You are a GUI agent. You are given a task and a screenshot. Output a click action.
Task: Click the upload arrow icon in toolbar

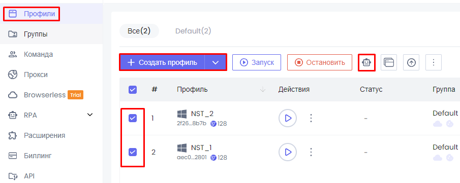click(411, 62)
